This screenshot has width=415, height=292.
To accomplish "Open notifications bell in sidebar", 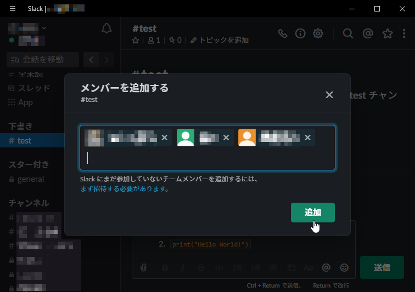I will click(x=106, y=28).
